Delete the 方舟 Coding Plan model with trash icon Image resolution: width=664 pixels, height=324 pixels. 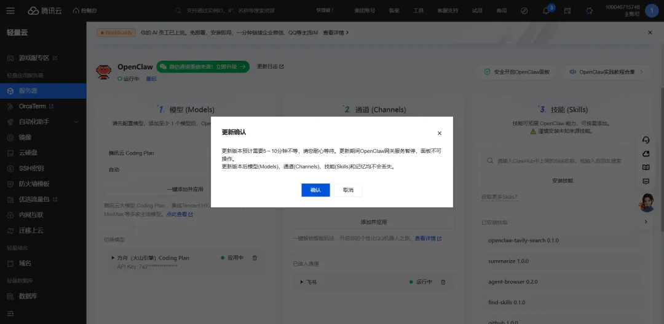point(255,258)
